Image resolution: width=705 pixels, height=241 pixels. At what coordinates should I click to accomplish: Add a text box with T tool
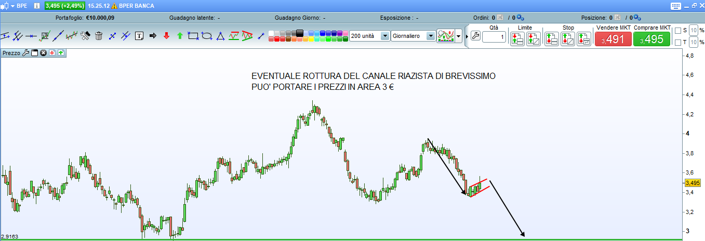tap(139, 36)
